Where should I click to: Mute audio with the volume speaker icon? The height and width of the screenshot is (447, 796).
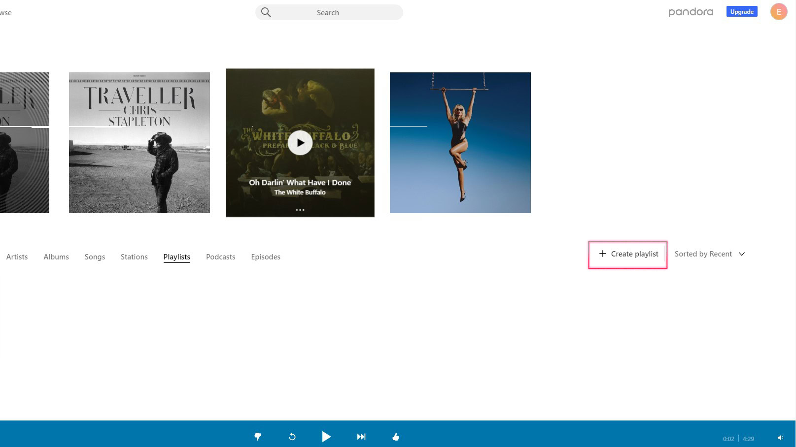780,438
